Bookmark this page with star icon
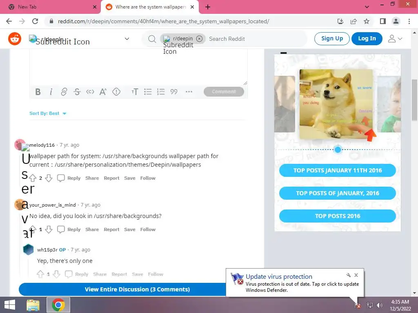The height and width of the screenshot is (313, 418). pos(367,21)
